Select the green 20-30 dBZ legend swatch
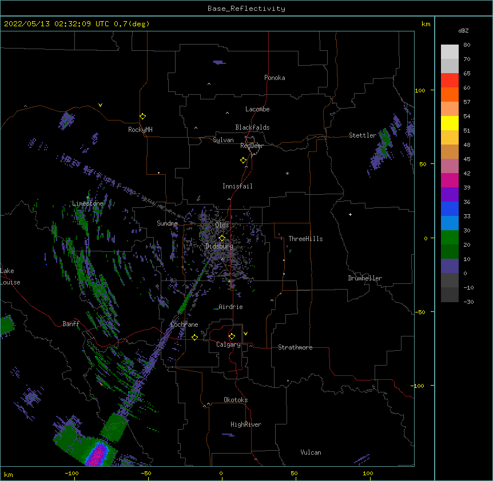This screenshot has height=481, width=493. point(450,238)
